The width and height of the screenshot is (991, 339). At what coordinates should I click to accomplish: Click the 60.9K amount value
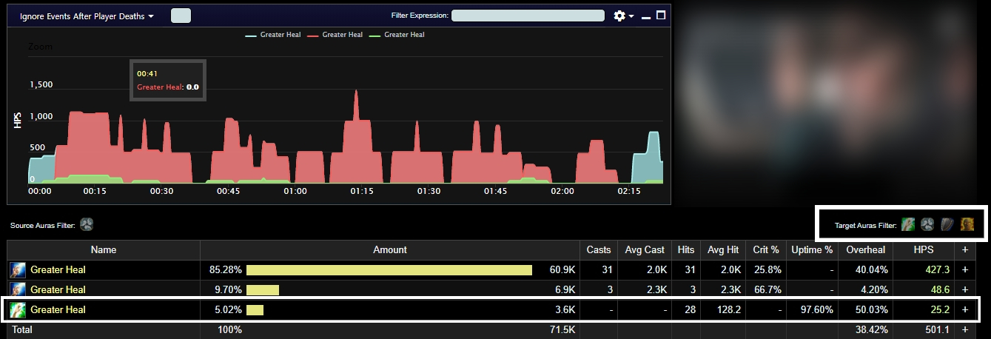(x=563, y=270)
